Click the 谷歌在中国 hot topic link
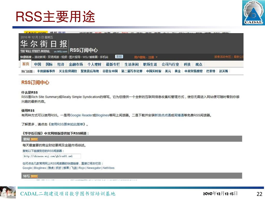Viewport: 265px width, 199px height. click(110, 71)
